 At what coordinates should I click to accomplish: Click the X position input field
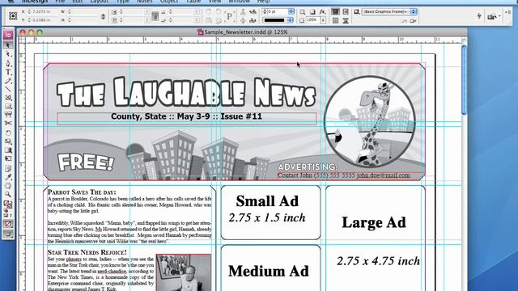(45, 12)
